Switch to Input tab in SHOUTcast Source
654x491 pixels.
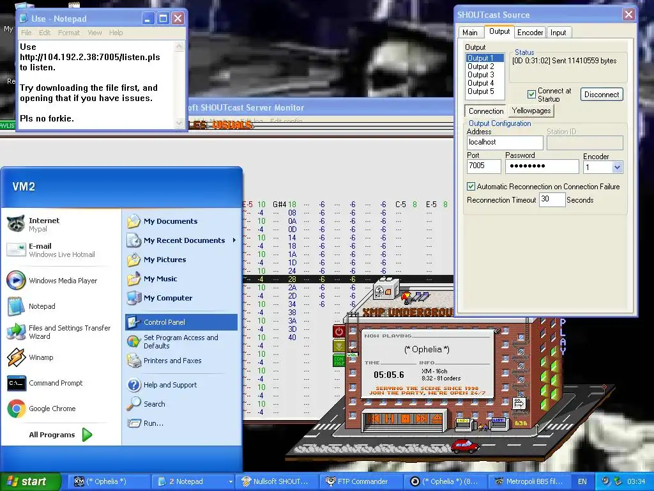pos(558,32)
